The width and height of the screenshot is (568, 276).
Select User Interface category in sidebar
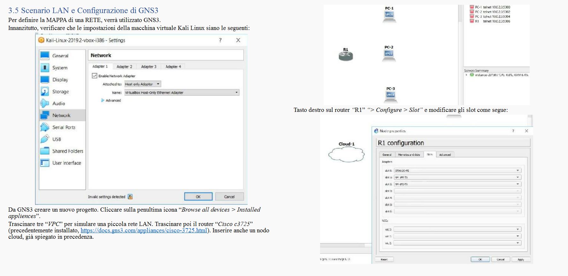(62, 163)
